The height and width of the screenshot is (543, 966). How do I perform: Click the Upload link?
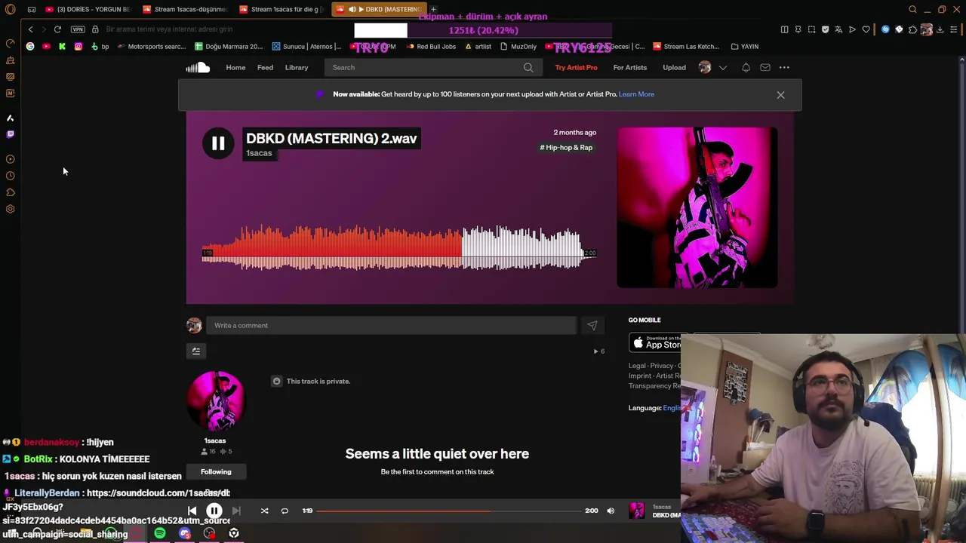point(674,67)
